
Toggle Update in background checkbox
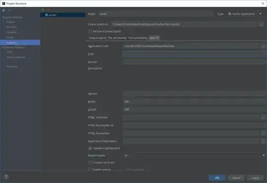[90, 148]
